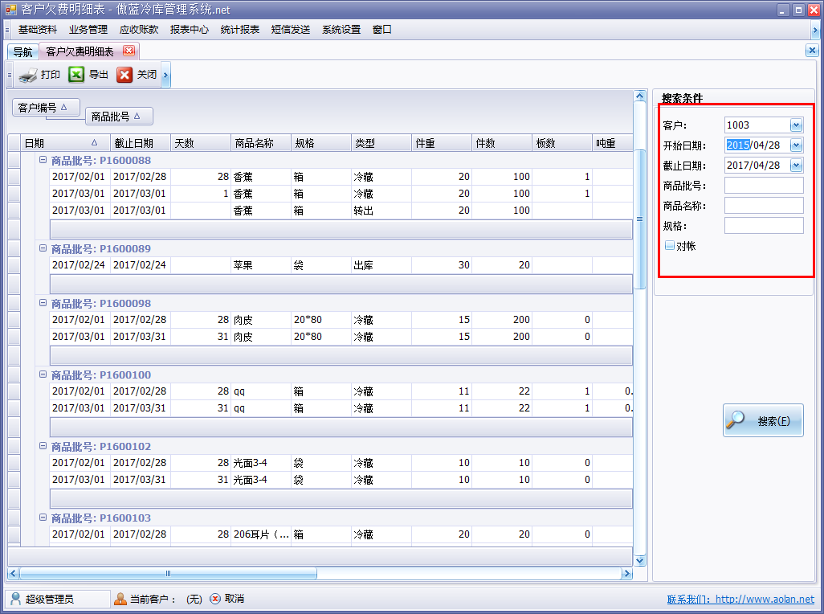Click the red close icon in toolbar
Viewport: 824px width, 614px height.
(124, 75)
